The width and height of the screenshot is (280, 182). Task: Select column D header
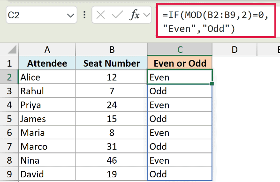(235, 49)
